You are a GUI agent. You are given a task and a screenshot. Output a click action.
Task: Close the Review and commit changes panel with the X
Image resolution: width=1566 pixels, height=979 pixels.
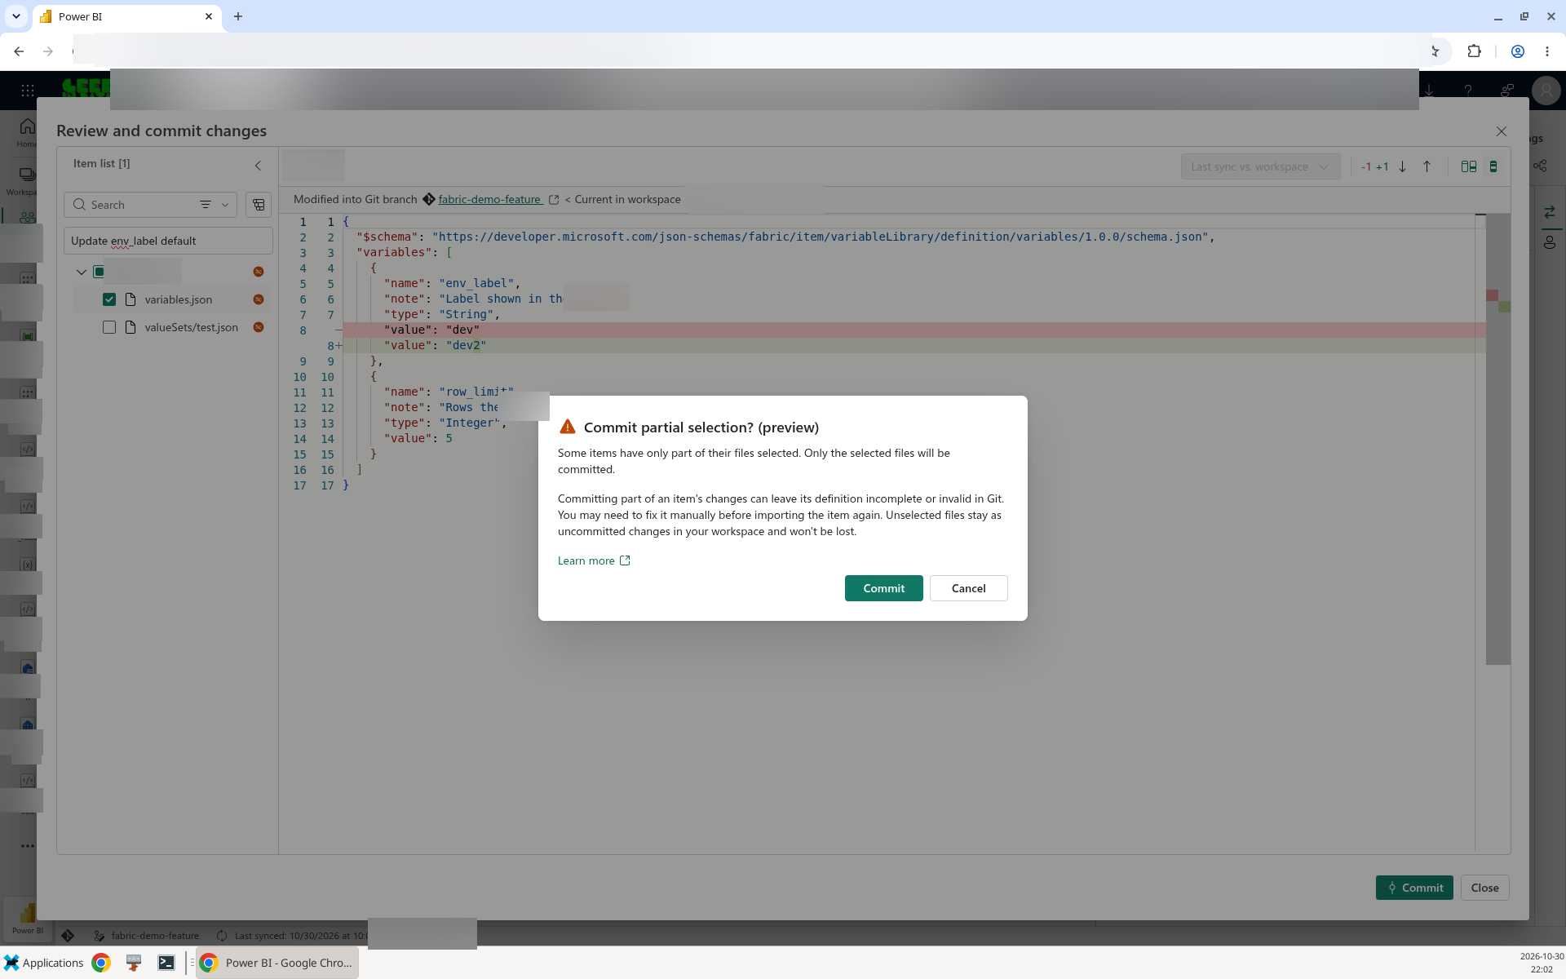[1501, 131]
